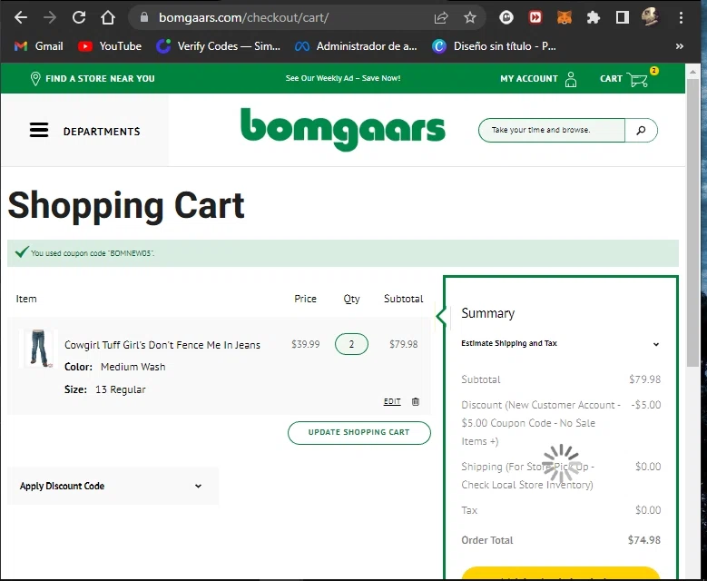This screenshot has width=707, height=581.
Task: Open the Chrome three-dot menu
Action: pos(681,17)
